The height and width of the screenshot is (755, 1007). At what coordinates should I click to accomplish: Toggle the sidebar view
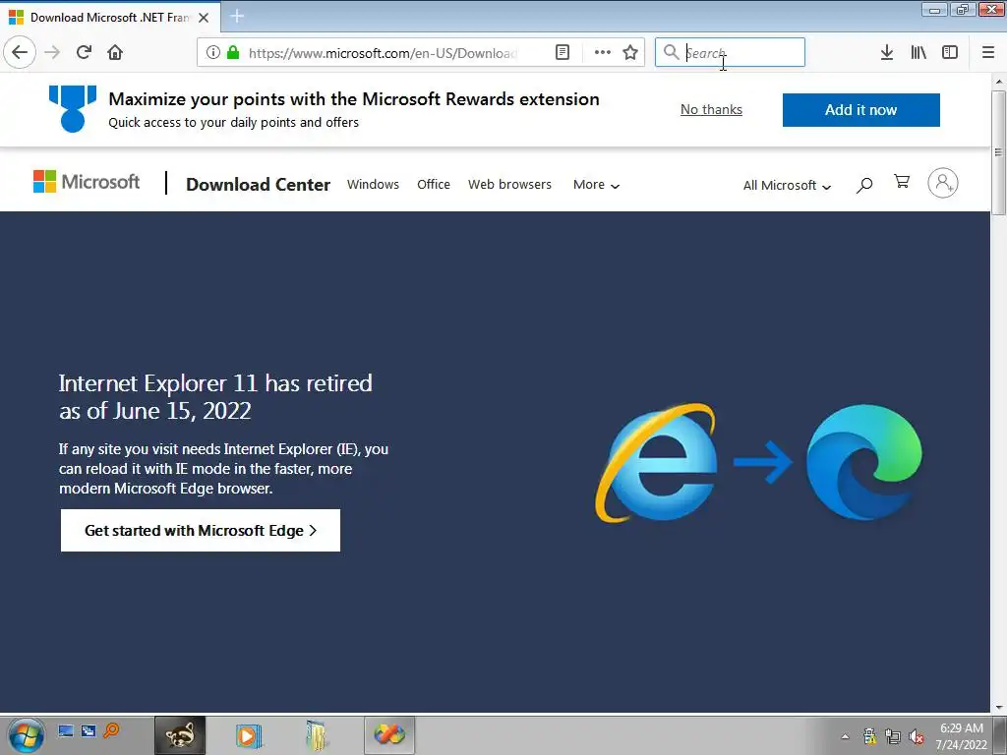(x=950, y=52)
